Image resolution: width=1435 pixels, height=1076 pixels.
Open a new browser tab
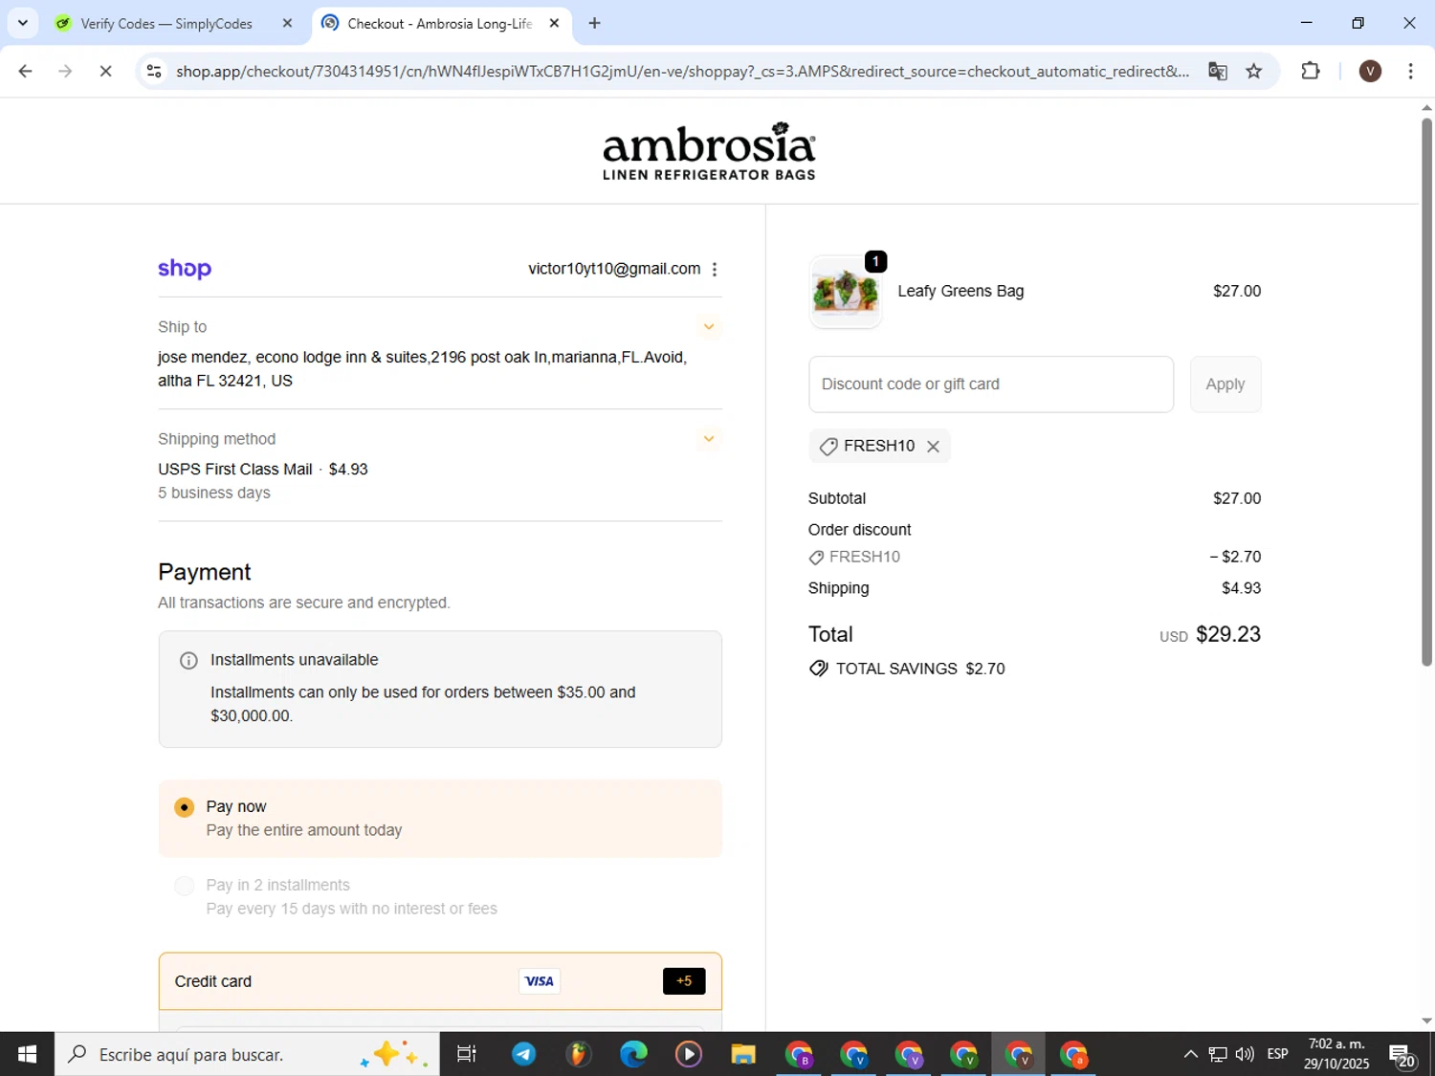point(594,23)
